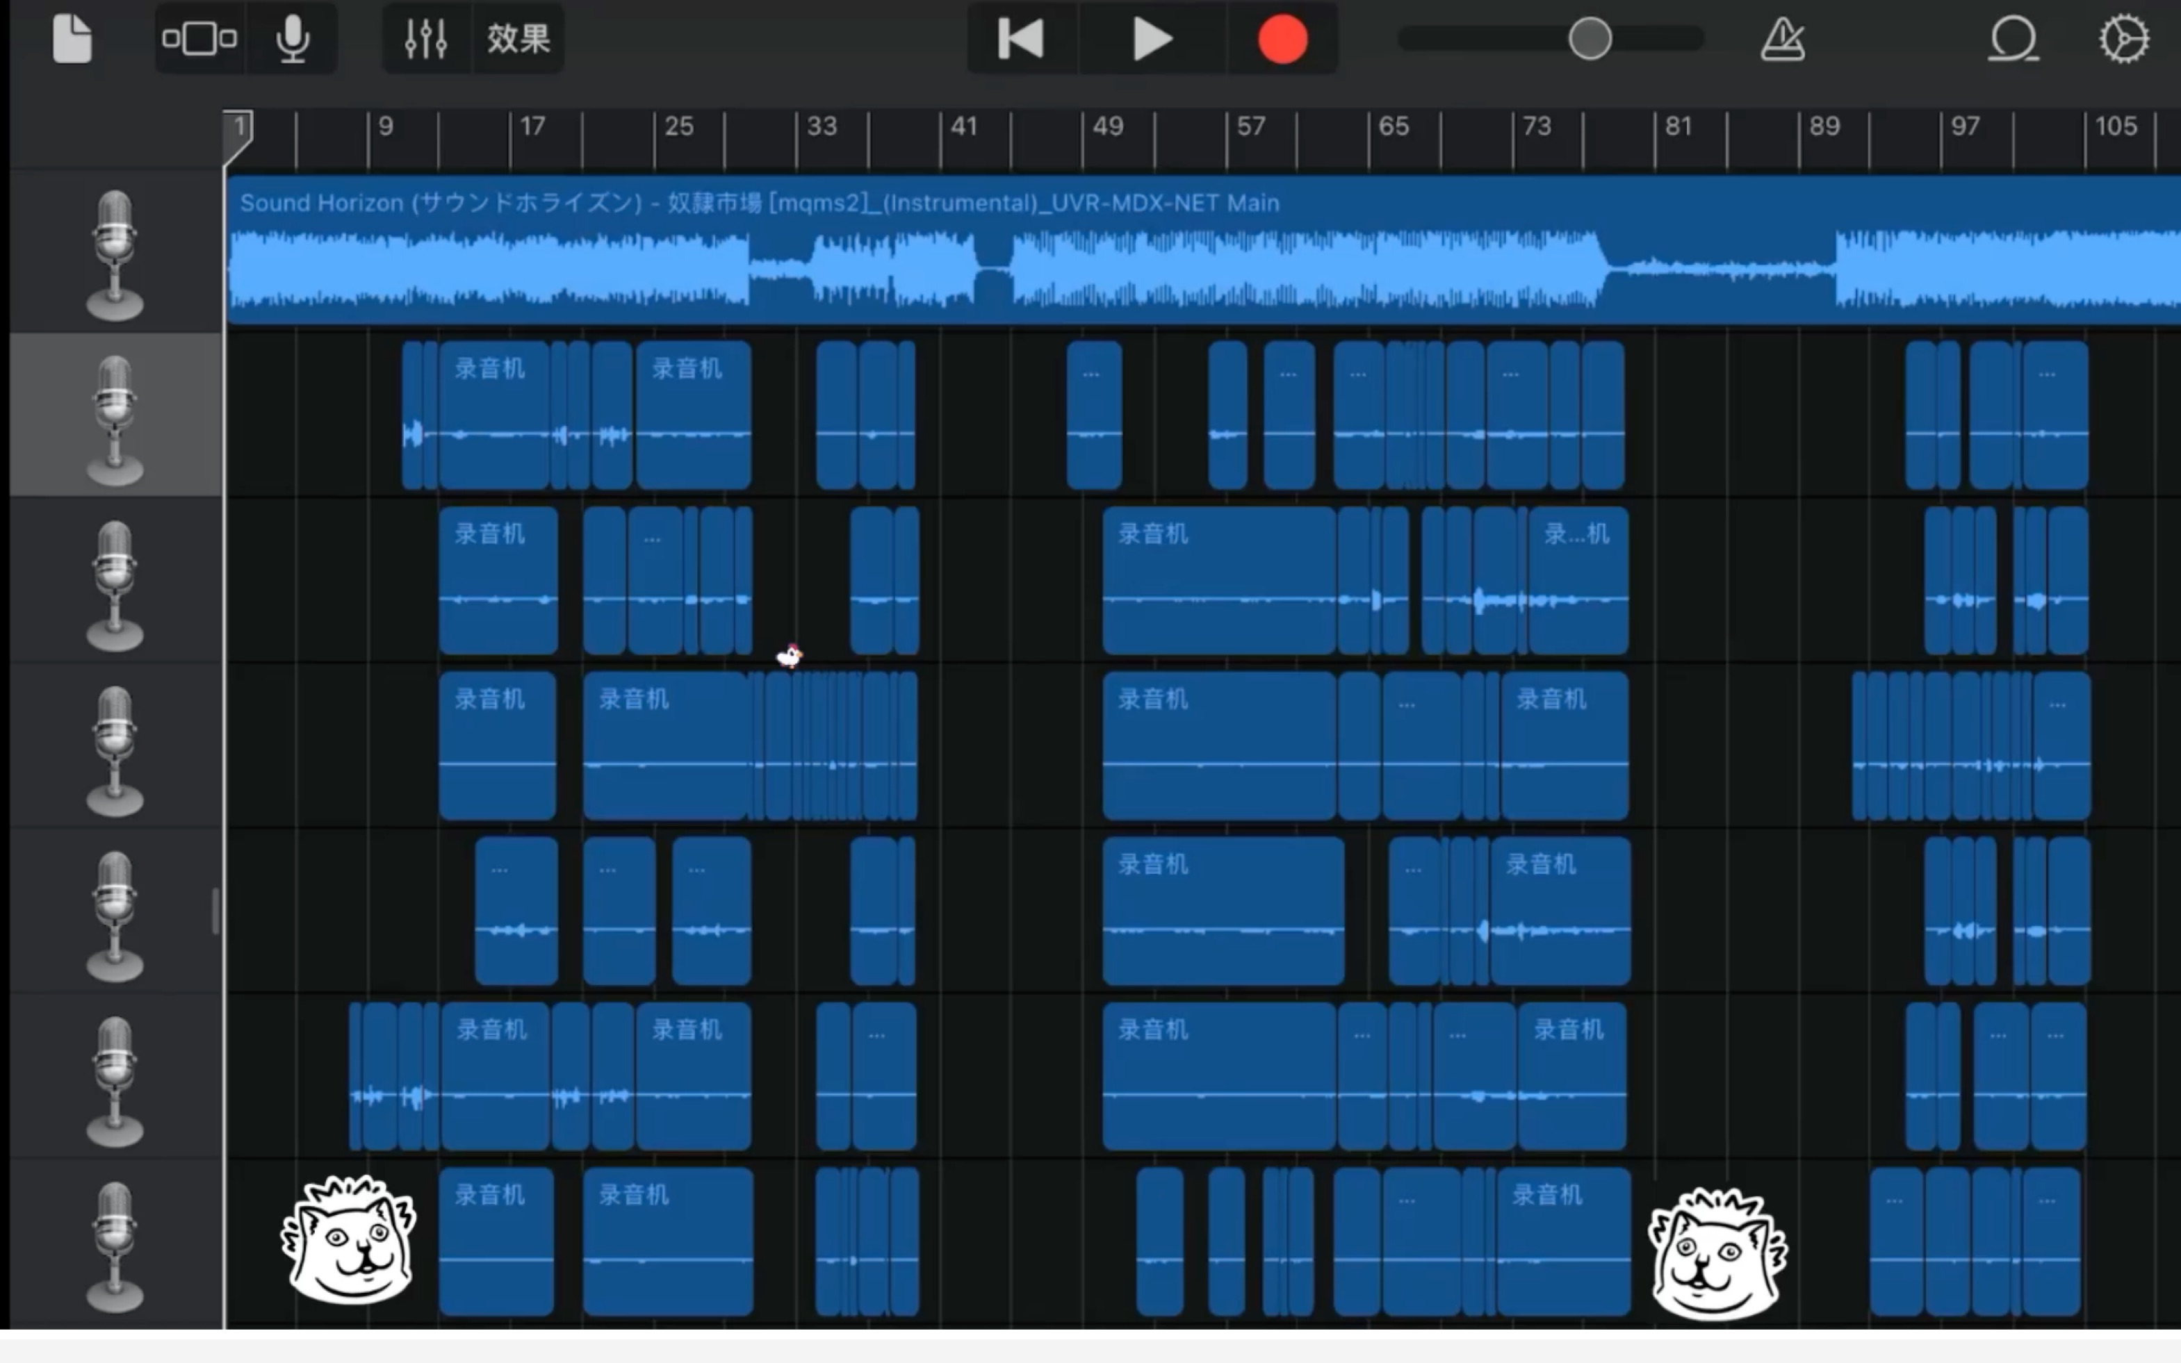Open the microphone instrument view
Image resolution: width=2181 pixels, height=1363 pixels.
[292, 39]
